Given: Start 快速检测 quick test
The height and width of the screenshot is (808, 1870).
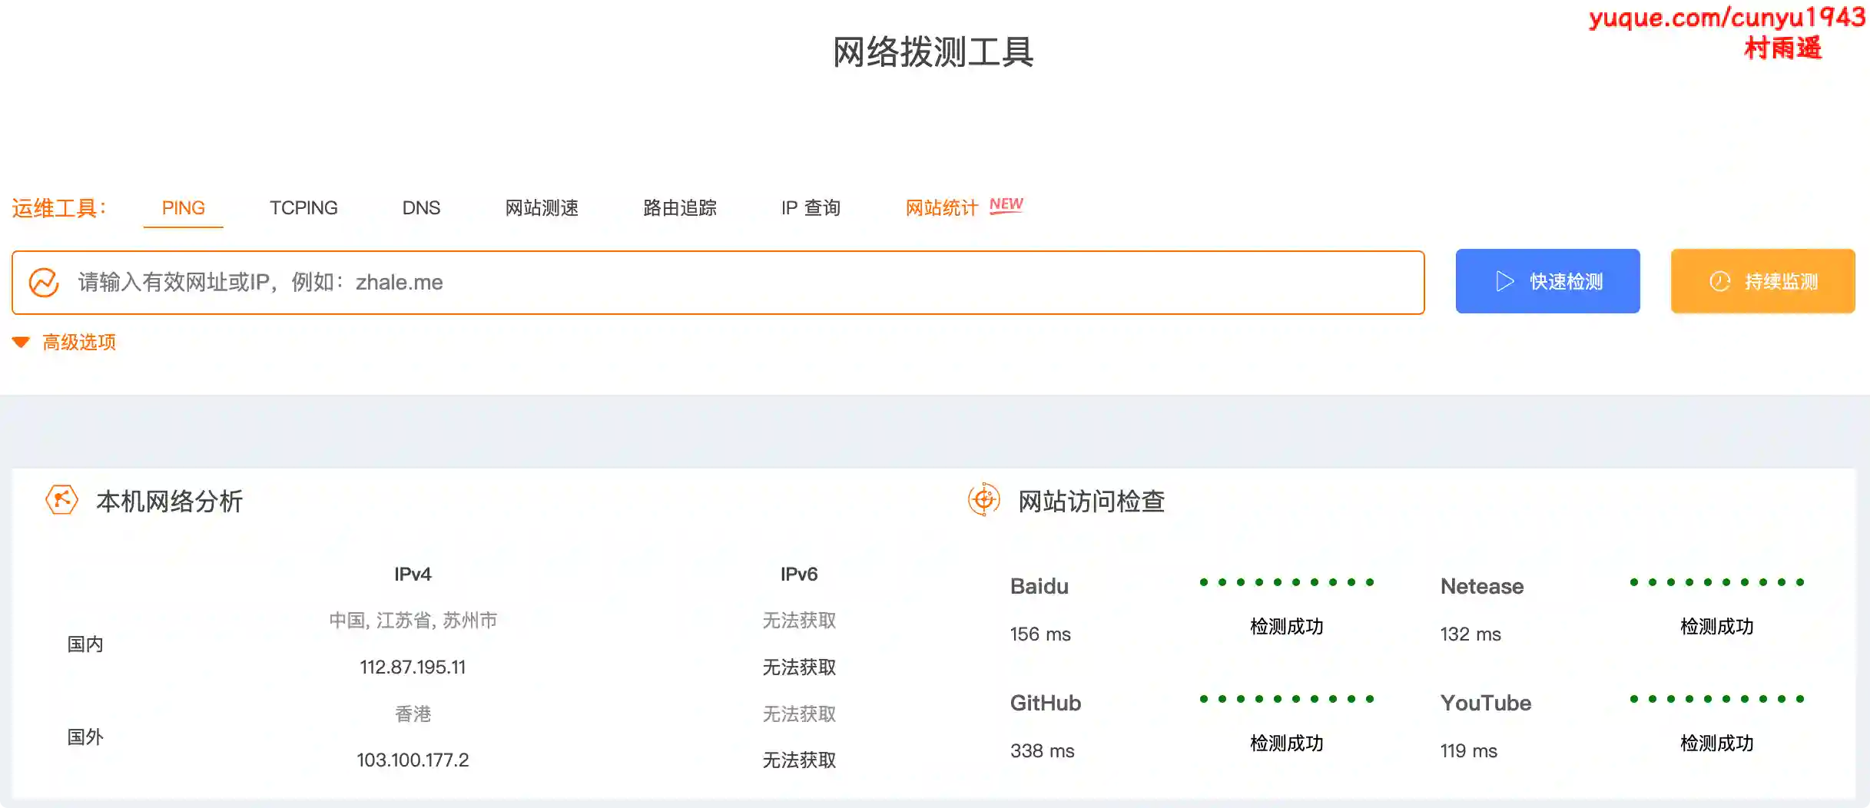Looking at the screenshot, I should click(x=1547, y=281).
